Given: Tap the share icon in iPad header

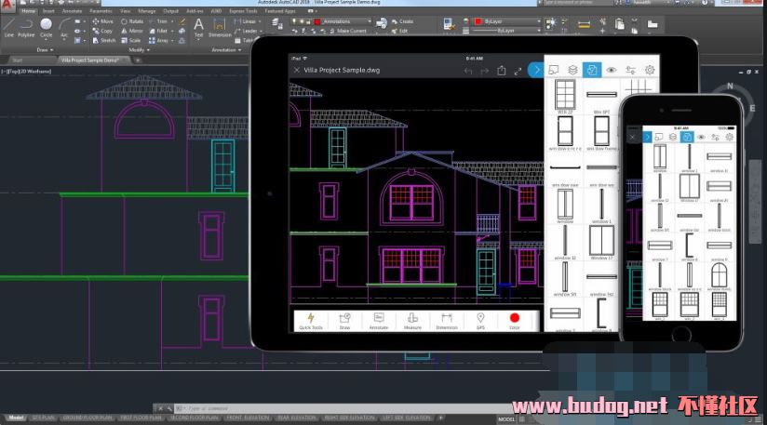Looking at the screenshot, I should (502, 71).
